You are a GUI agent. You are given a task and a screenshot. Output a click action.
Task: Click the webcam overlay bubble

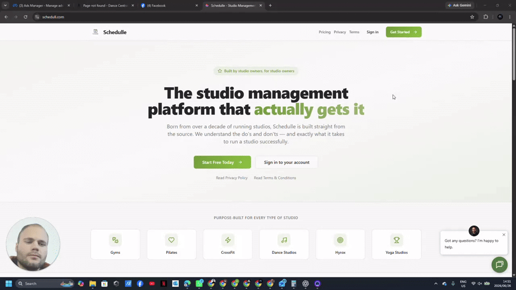pyautogui.click(x=33, y=244)
